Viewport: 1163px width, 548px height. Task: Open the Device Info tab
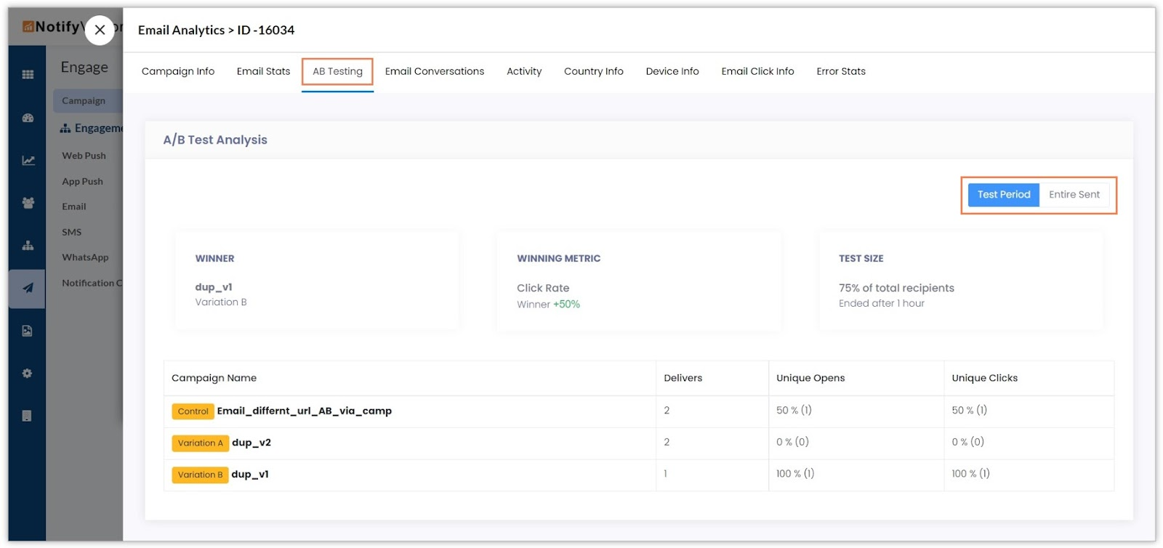pyautogui.click(x=672, y=71)
